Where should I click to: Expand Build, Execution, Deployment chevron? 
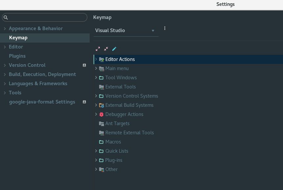[x=5, y=74]
